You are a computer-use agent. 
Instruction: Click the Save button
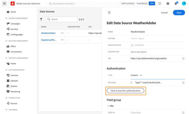179,13
